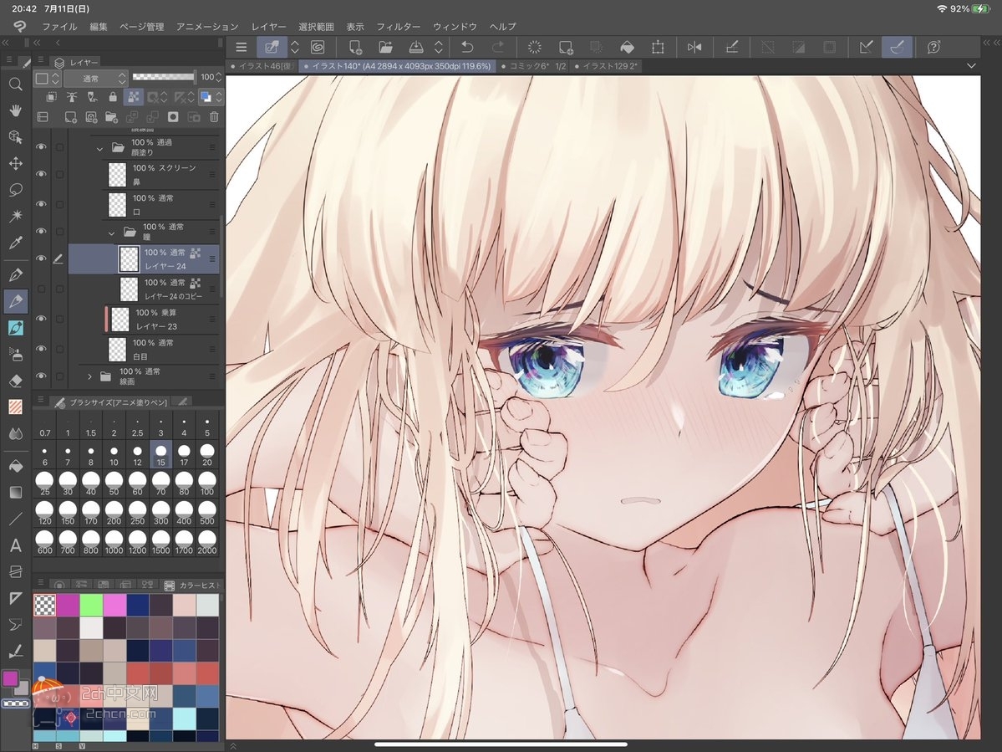Hide the レイヤー 23 layer via eye icon
Screen dimensions: 1002x752
pyautogui.click(x=40, y=319)
